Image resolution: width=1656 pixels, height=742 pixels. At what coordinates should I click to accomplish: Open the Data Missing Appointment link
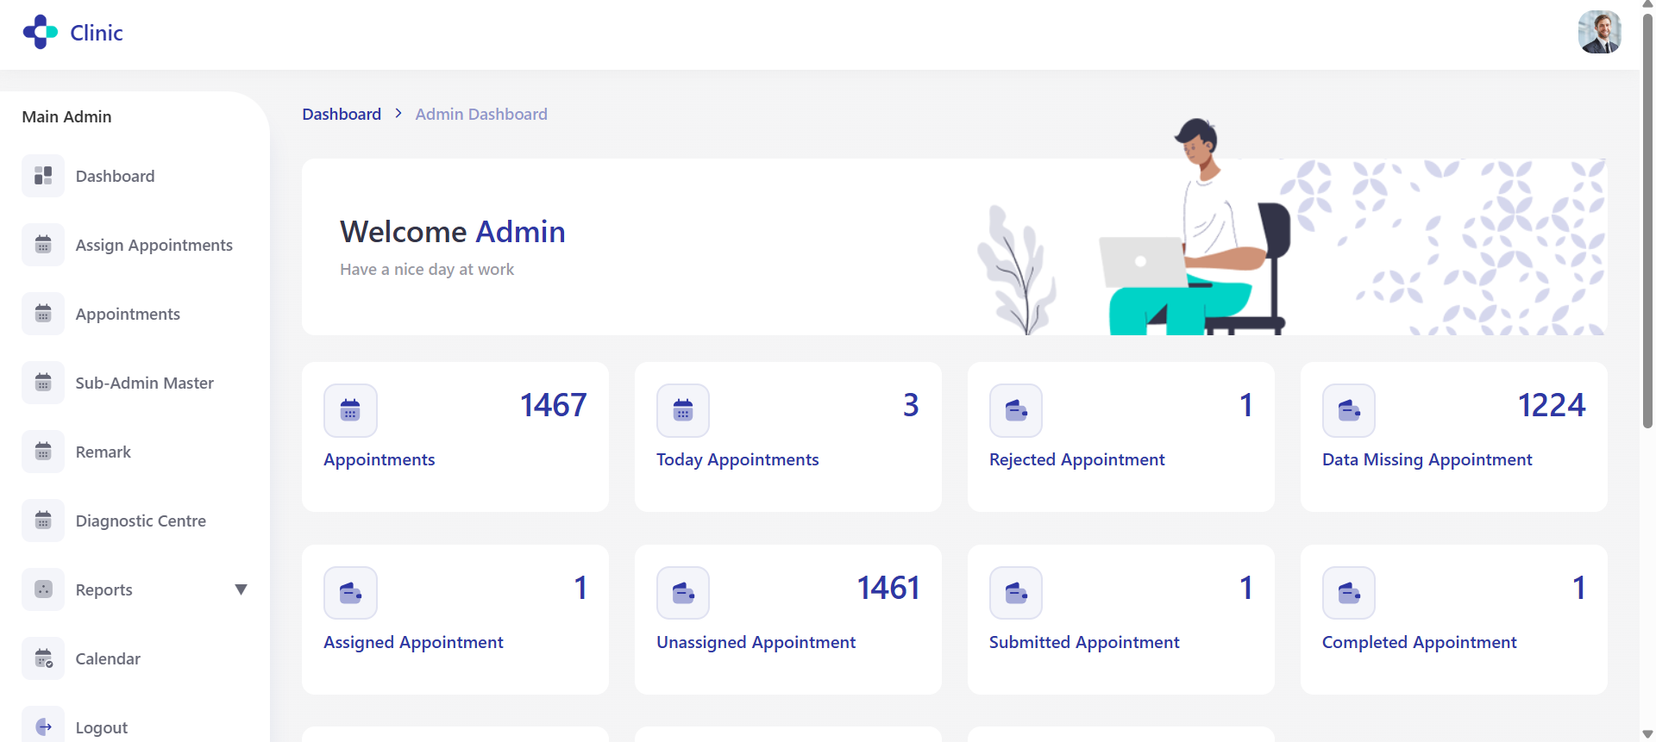point(1427,459)
